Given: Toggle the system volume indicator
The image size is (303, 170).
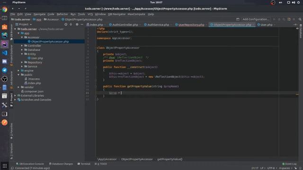Looking at the screenshot, I should click(x=294, y=2).
